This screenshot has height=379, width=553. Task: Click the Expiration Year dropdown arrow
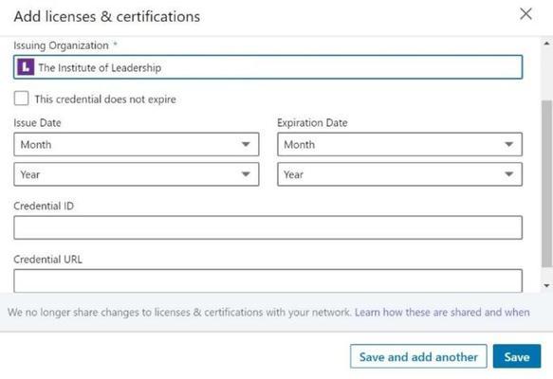[509, 174]
